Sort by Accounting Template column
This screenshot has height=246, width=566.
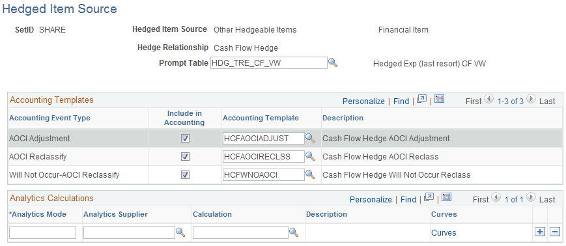pos(261,118)
